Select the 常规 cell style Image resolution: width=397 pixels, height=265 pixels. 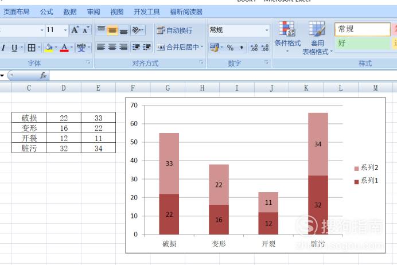pyautogui.click(x=363, y=29)
